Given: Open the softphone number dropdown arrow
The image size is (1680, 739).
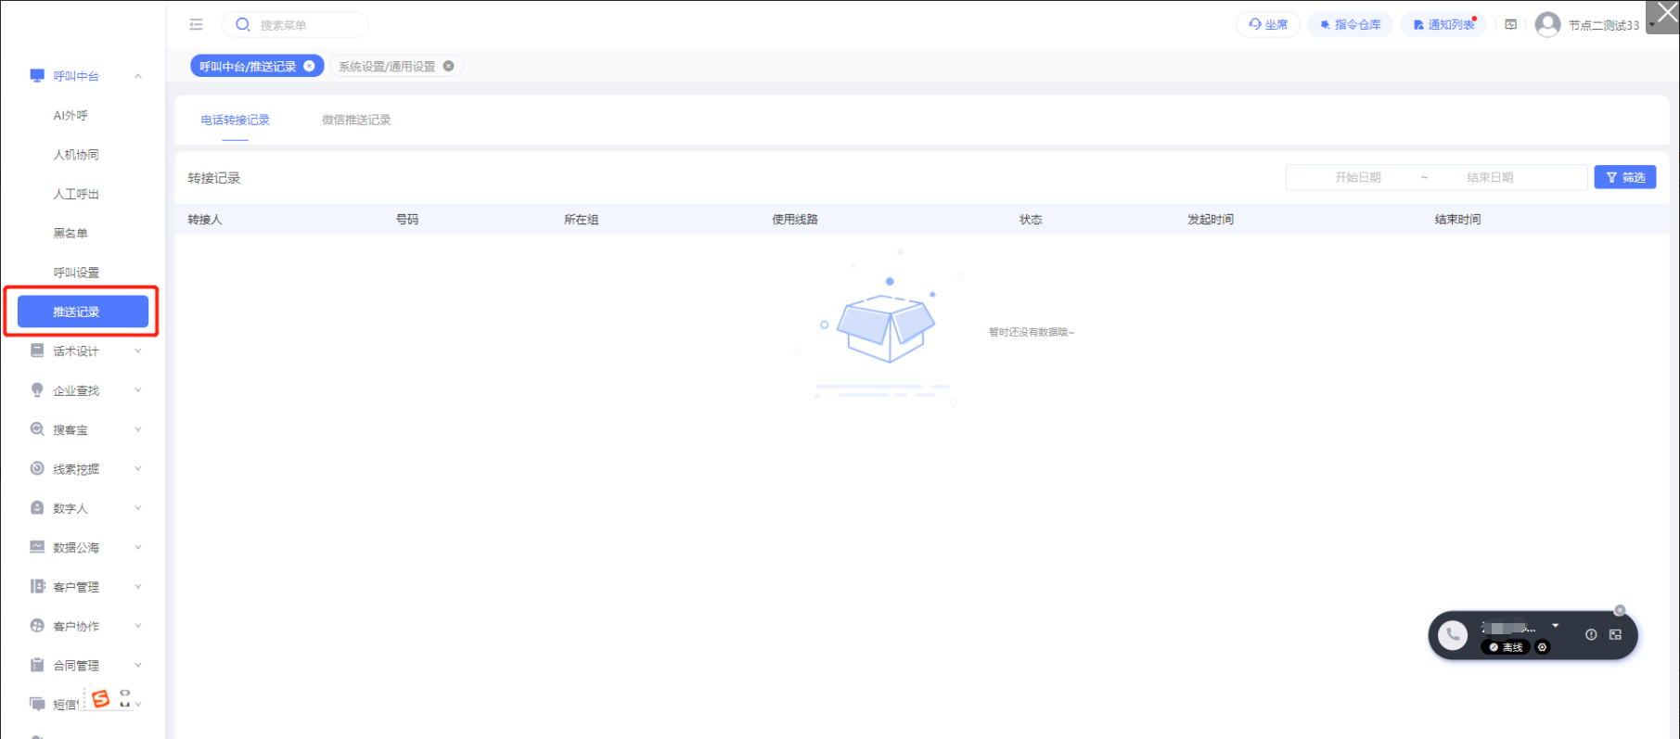Looking at the screenshot, I should (1556, 626).
